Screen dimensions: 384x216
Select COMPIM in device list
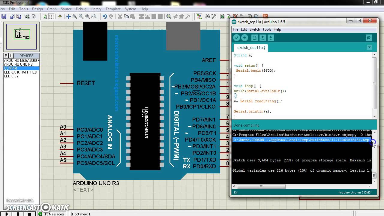pos(22,68)
